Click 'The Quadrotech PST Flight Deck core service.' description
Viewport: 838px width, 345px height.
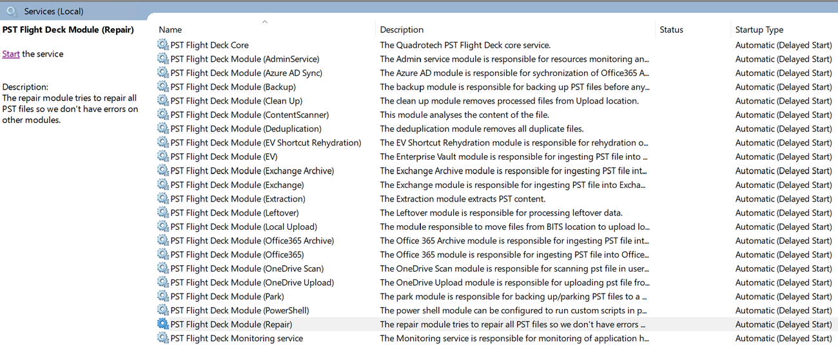point(465,45)
